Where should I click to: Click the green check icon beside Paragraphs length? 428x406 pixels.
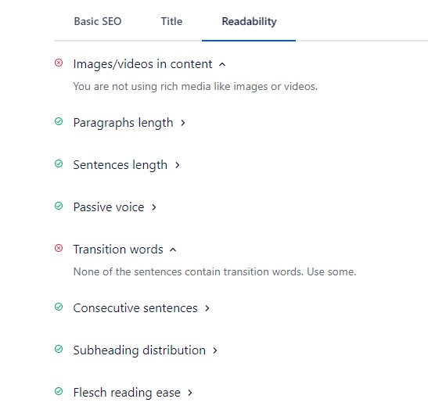click(59, 121)
